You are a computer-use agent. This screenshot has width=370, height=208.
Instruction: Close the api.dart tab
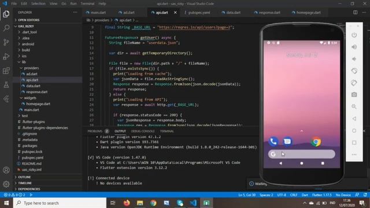click(x=175, y=13)
